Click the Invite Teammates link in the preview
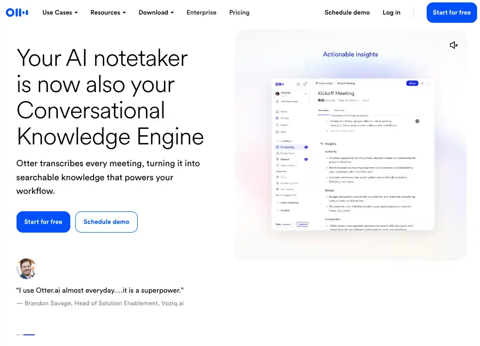Image resolution: width=480 pixels, height=346 pixels. [287, 101]
